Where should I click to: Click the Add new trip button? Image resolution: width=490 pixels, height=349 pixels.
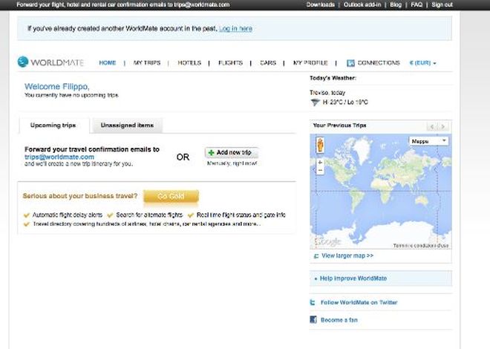[232, 152]
